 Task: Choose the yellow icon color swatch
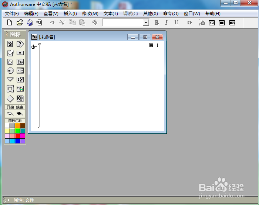pos(7,131)
